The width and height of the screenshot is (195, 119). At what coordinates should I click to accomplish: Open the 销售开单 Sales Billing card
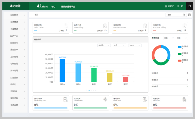tap(90, 28)
